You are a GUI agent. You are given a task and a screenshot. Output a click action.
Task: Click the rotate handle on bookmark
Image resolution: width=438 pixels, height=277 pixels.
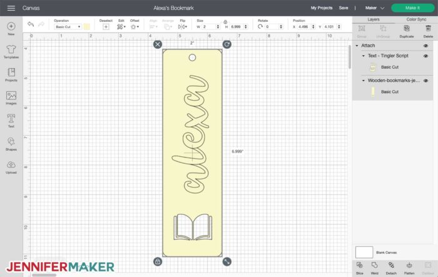[x=227, y=44]
